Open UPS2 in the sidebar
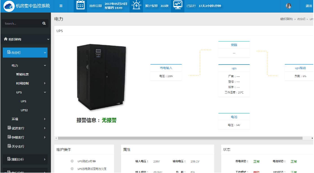The image size is (314, 173). [24, 110]
